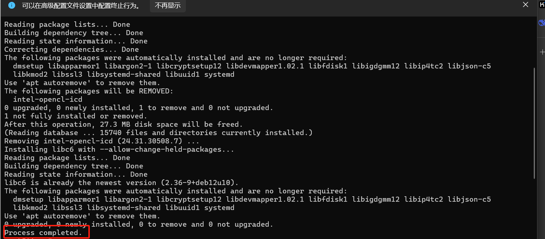
Task: Dismiss notification with the 不再显示 button
Action: 168,6
